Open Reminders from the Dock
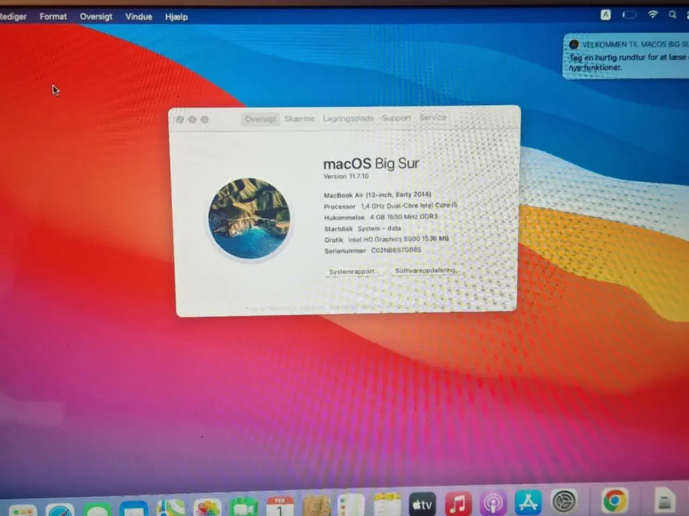The height and width of the screenshot is (516, 689). tap(351, 505)
